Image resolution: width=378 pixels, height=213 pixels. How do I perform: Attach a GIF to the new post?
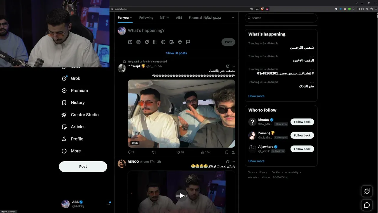pos(139,42)
